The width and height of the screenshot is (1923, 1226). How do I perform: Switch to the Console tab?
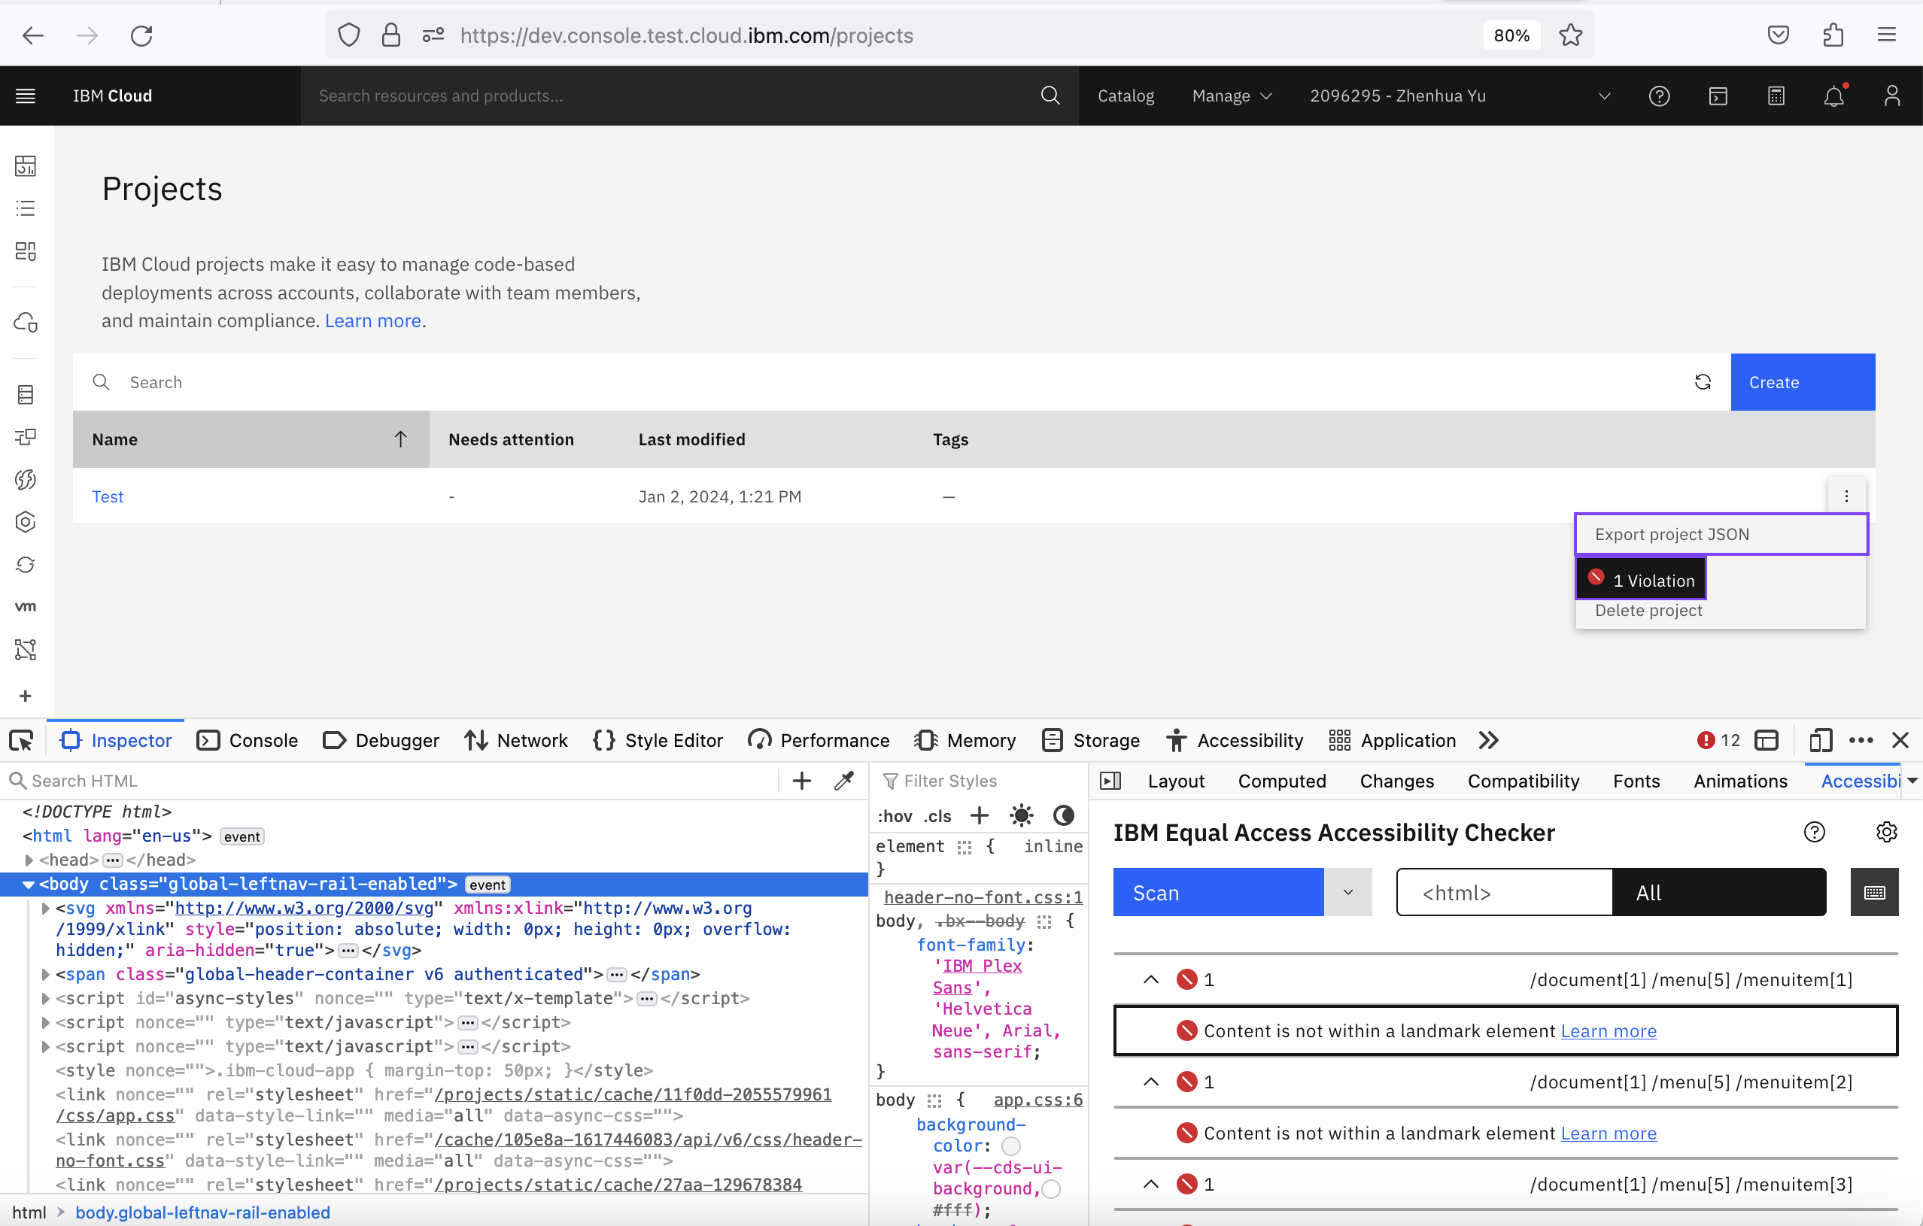tap(248, 741)
